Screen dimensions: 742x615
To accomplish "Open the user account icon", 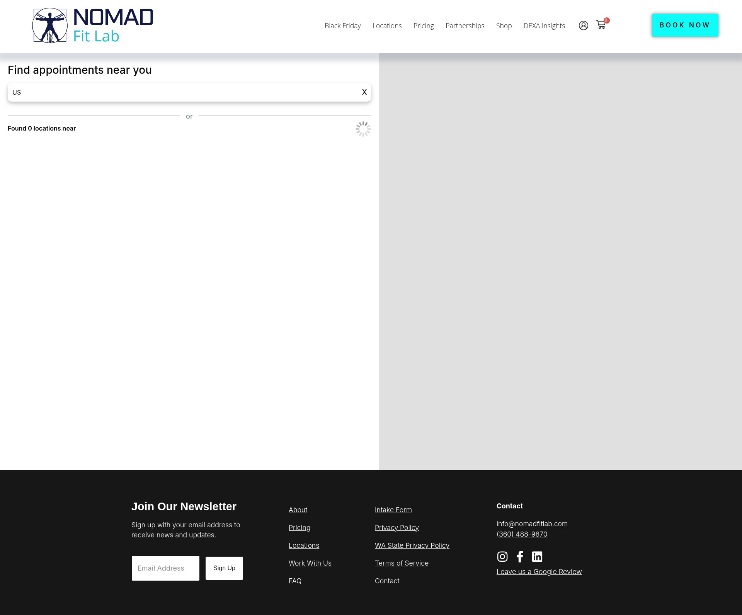I will pos(584,25).
